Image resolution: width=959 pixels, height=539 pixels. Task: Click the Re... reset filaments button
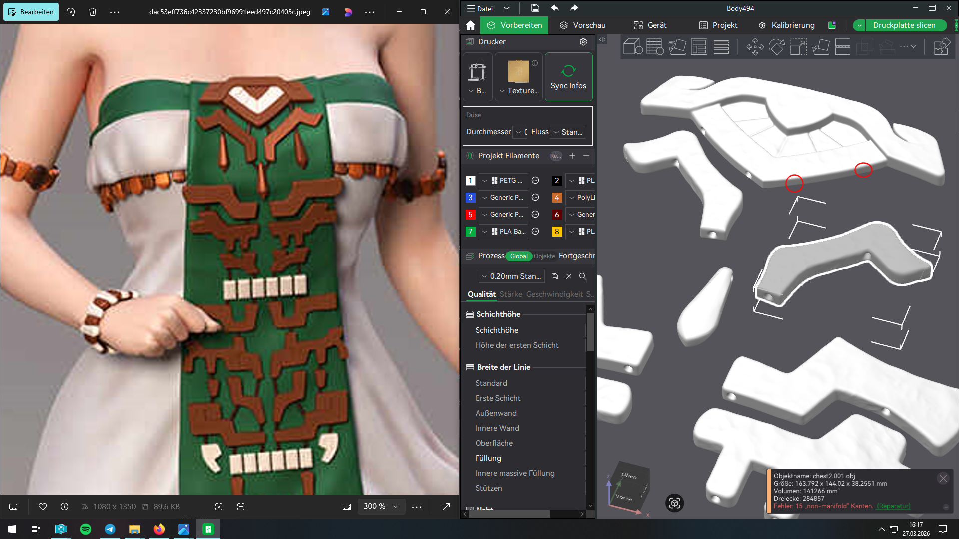click(x=555, y=156)
